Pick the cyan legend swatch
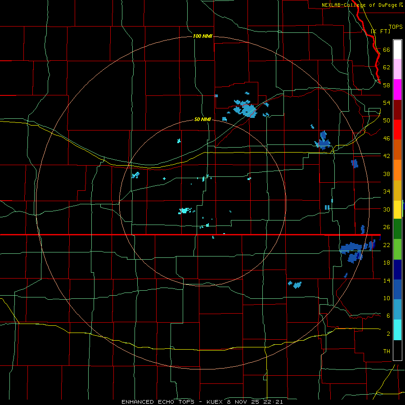 397,330
